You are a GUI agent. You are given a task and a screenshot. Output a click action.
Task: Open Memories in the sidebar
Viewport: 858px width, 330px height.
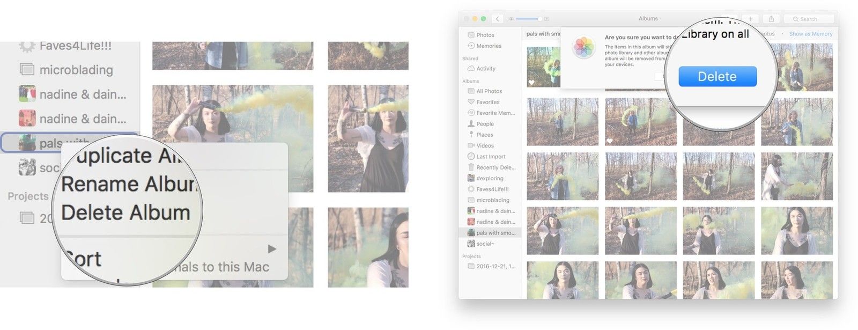(x=489, y=46)
